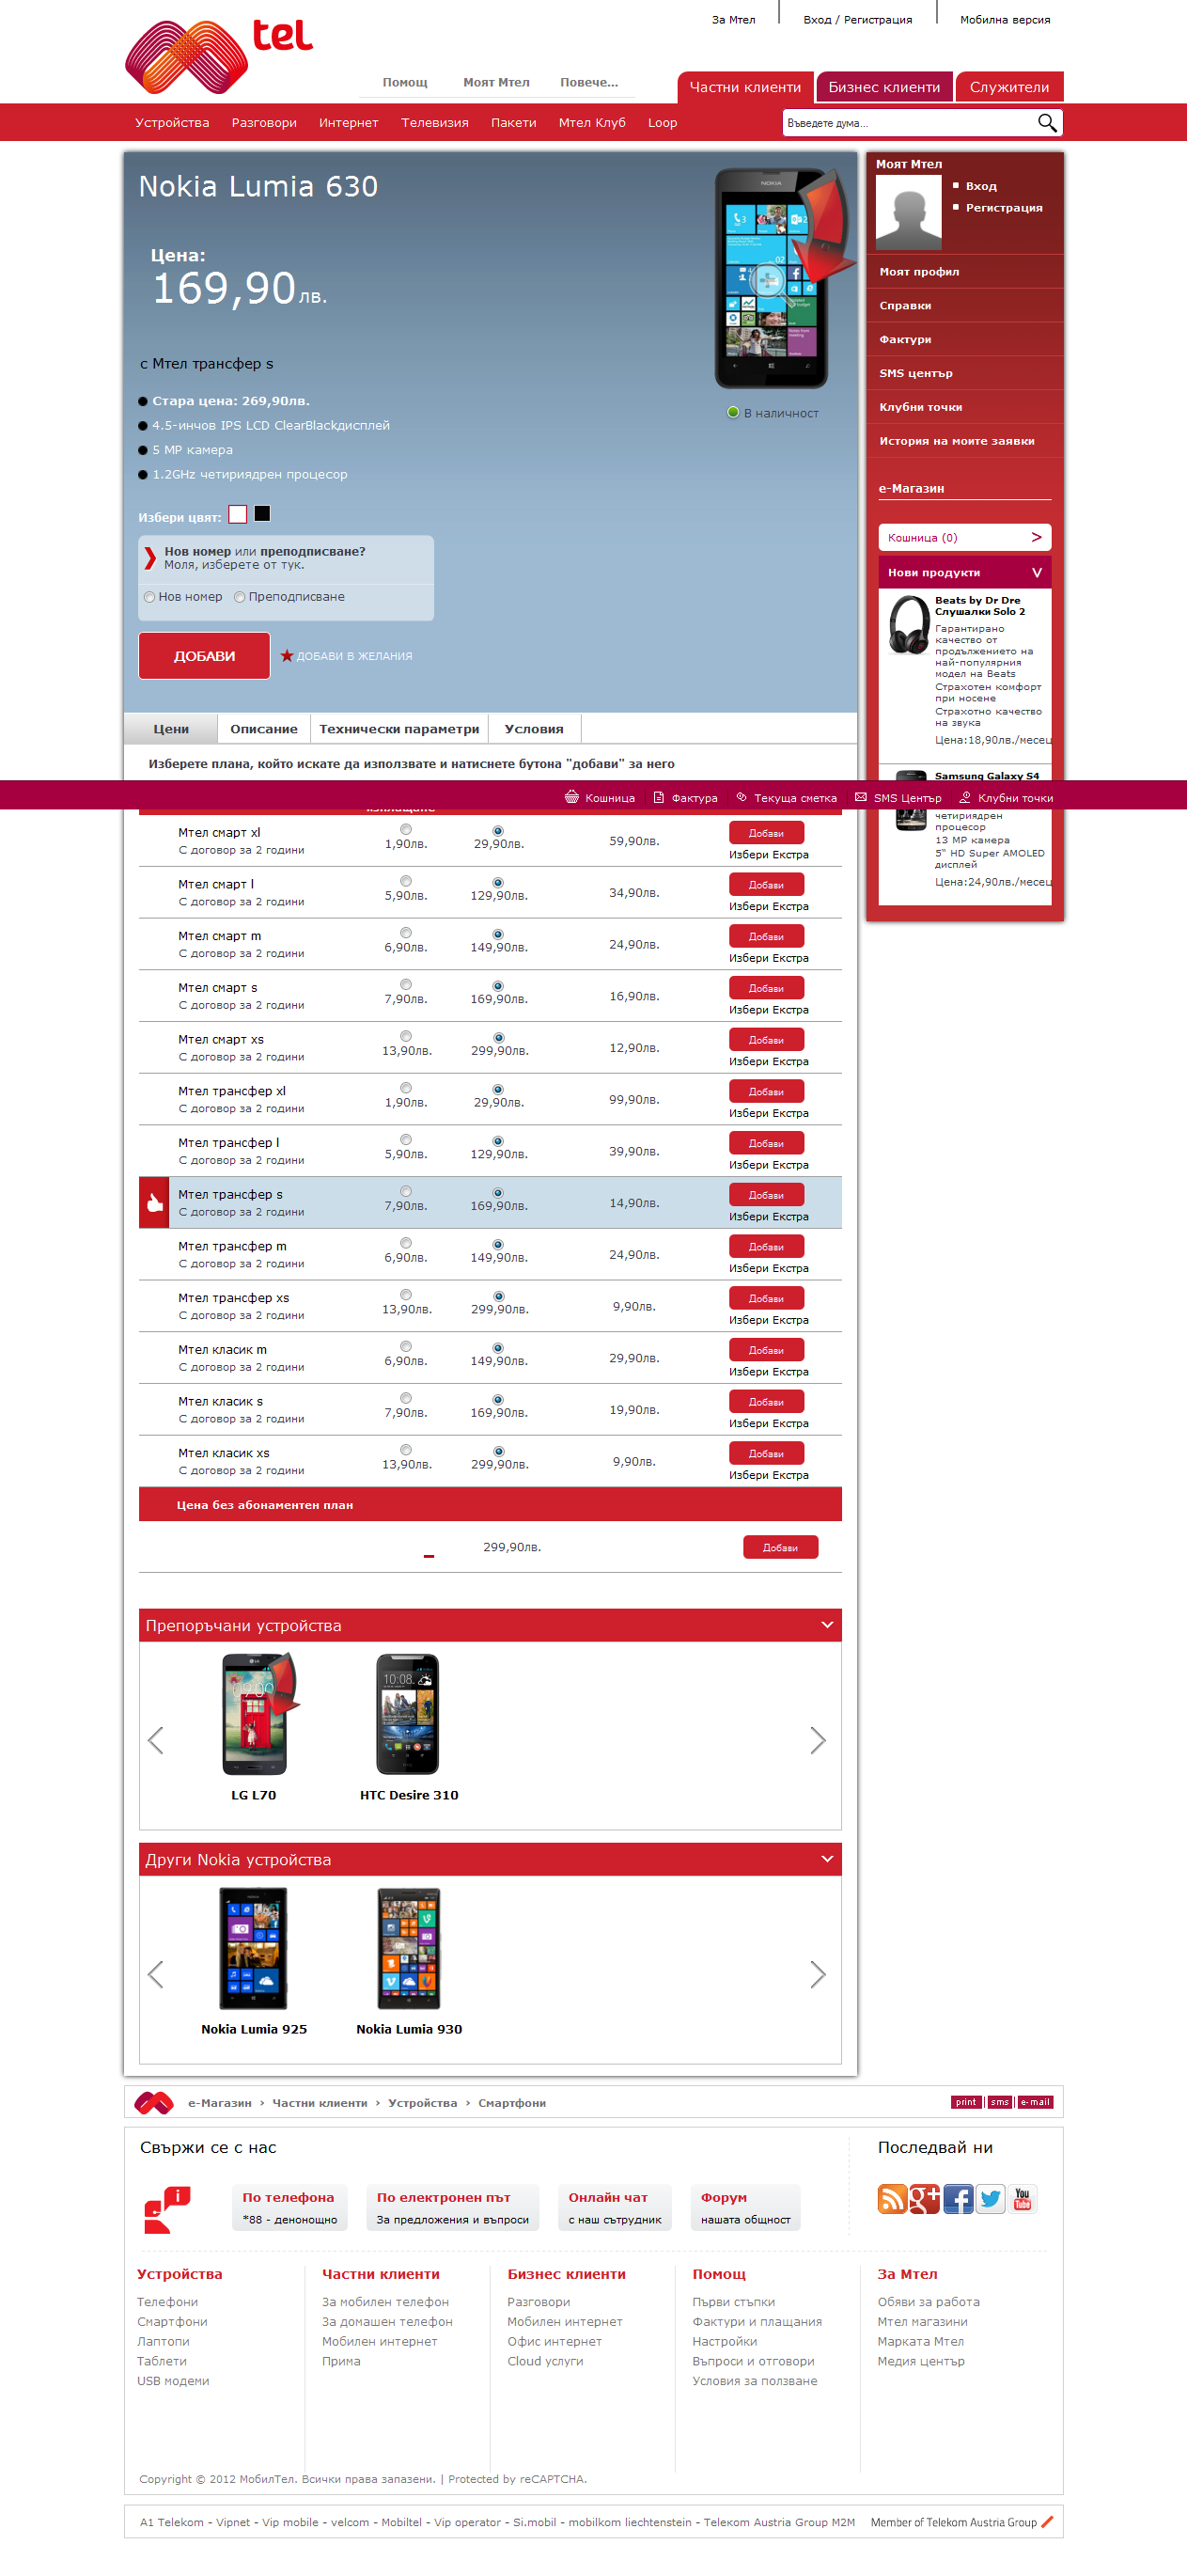This screenshot has height=2576, width=1187.
Task: Open the 'Бизнес клиенти' tab
Action: coord(883,87)
